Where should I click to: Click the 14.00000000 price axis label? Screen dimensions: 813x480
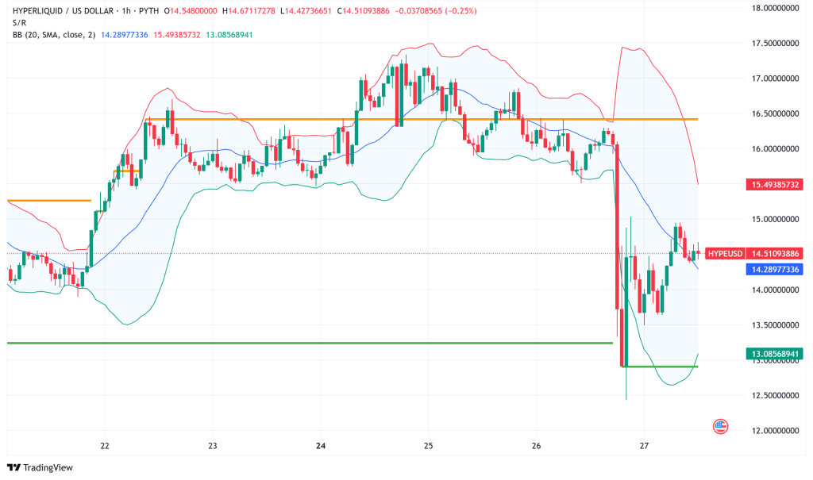coord(775,290)
